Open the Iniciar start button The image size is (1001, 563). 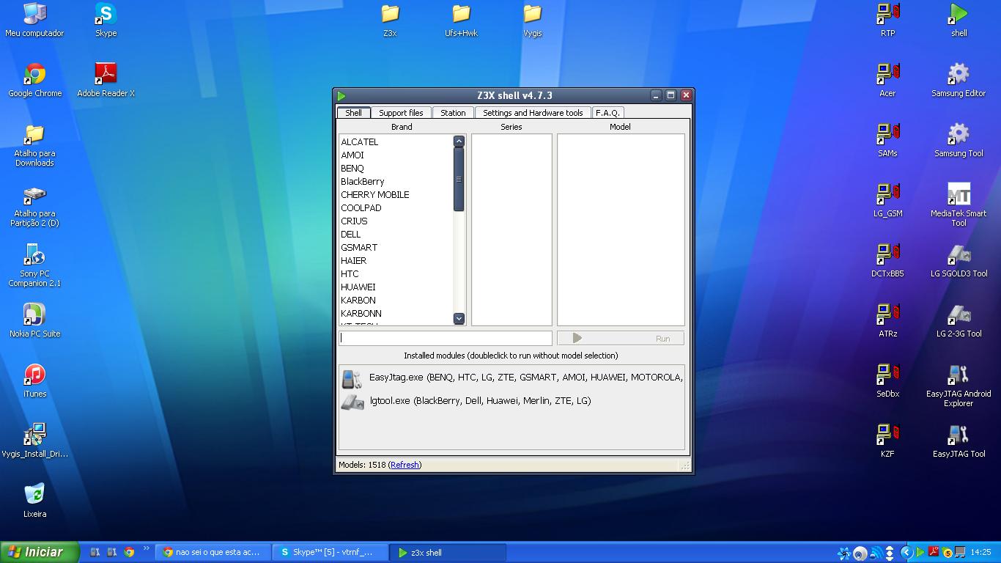point(40,552)
